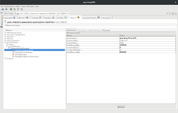The height and width of the screenshot is (113, 178).
Task: Open the documents list dropdown arrow
Action: (x=173, y=13)
